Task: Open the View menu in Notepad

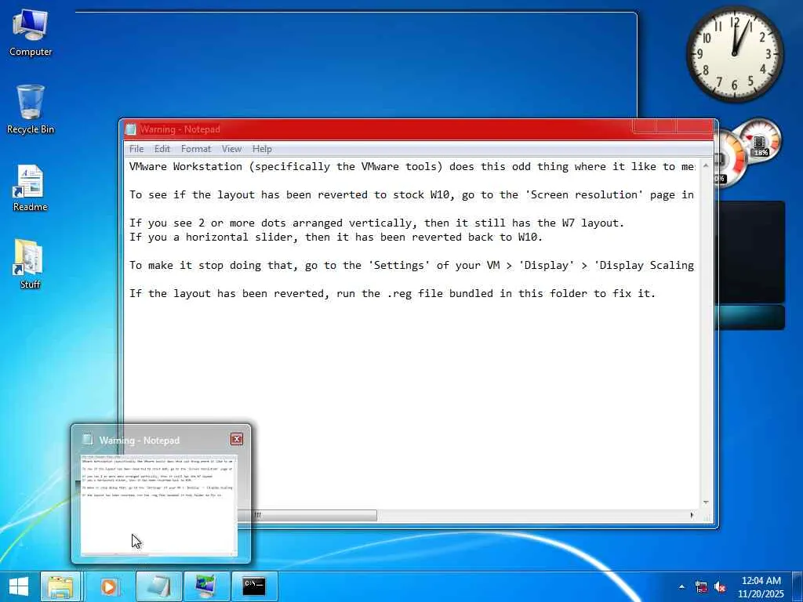Action: coord(231,149)
